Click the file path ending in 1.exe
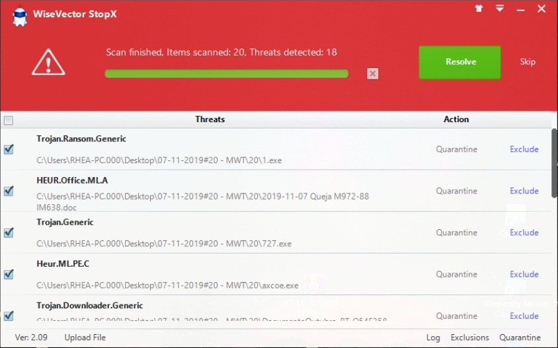Image resolution: width=558 pixels, height=348 pixels. [159, 160]
